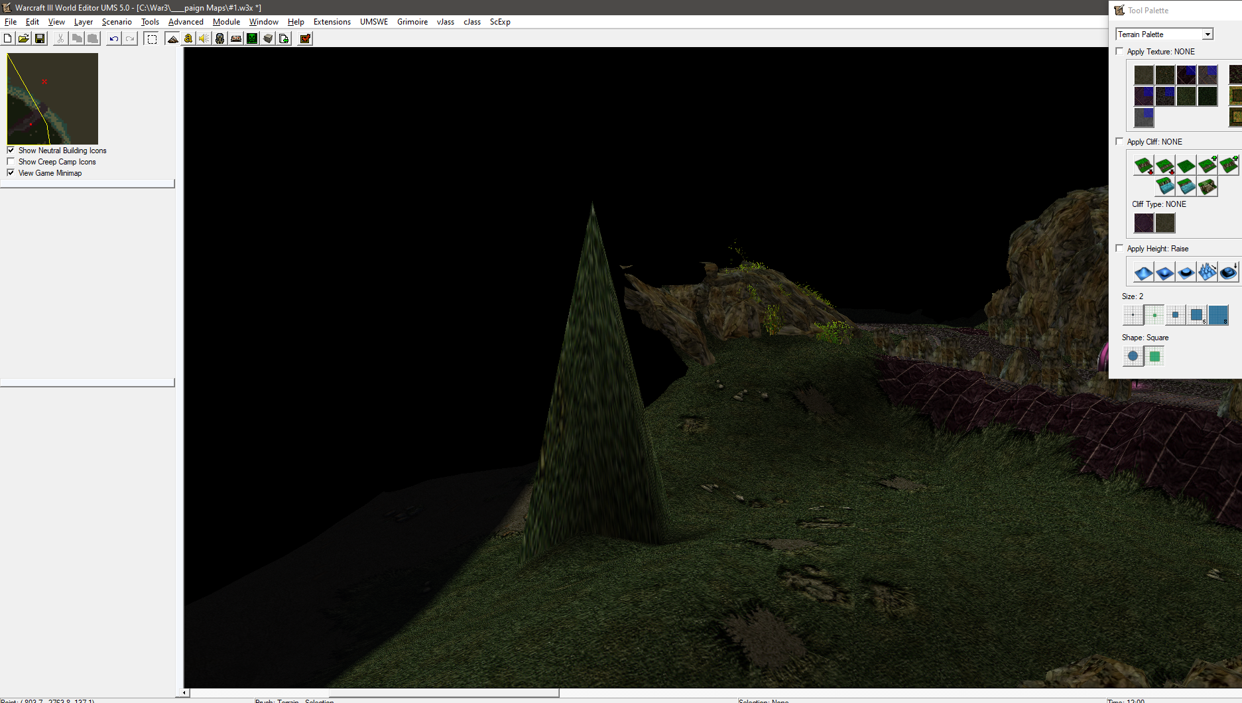
Task: Choose brush size 8
Action: 1218,315
